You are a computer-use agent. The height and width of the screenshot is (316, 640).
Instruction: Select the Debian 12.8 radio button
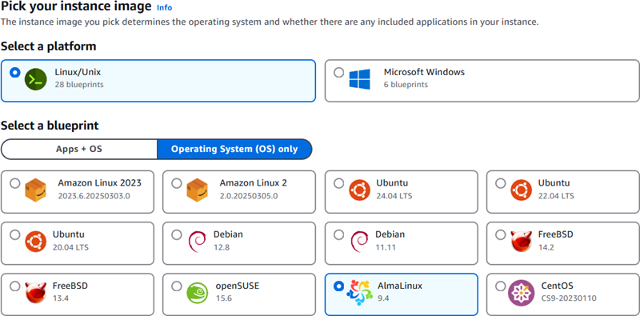coord(177,234)
